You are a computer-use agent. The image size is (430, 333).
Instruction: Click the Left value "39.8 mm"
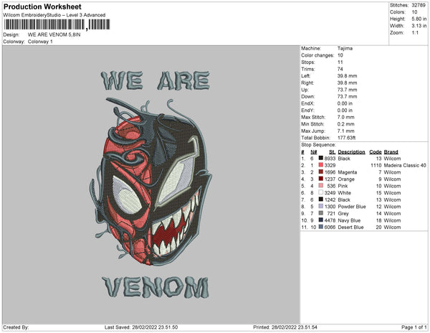(x=347, y=76)
